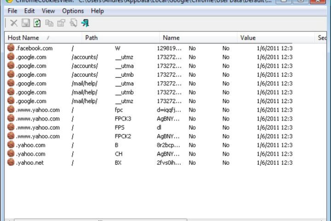Click the cookie icon for the fpc row
This screenshot has width=331, height=221.
(x=11, y=110)
